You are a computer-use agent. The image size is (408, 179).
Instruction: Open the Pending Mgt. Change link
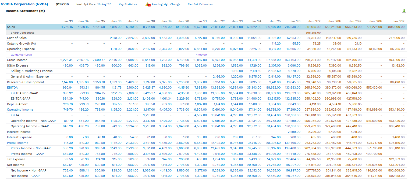[166, 4]
